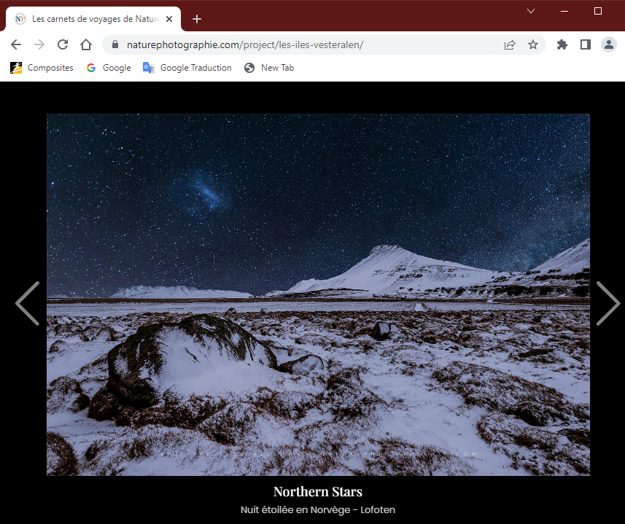The image size is (625, 524).
Task: Reload the current page
Action: coord(63,44)
